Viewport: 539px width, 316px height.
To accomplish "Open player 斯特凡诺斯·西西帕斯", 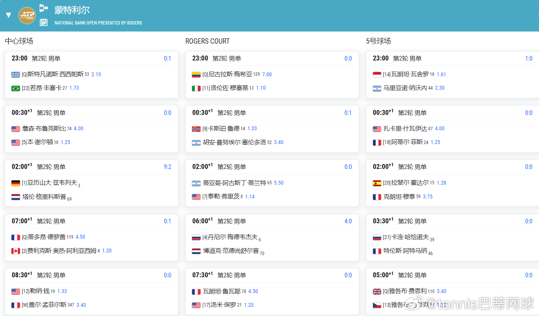I will [x=56, y=74].
